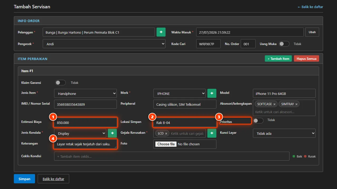Click the Item #1 header
The image size is (337, 189).
pyautogui.click(x=168, y=71)
